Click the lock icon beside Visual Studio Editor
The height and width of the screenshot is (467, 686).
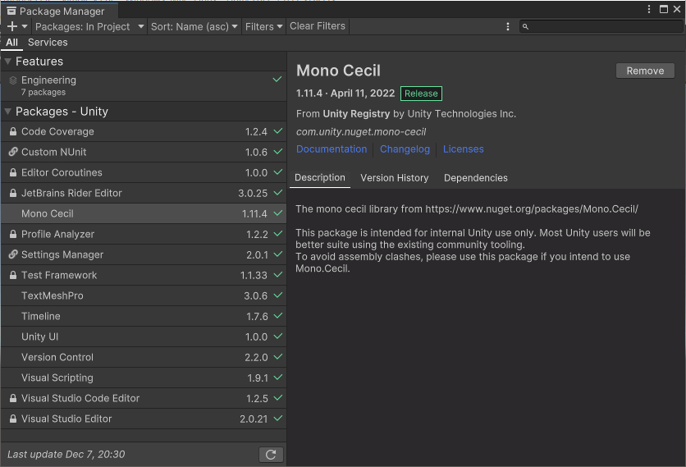coord(13,419)
